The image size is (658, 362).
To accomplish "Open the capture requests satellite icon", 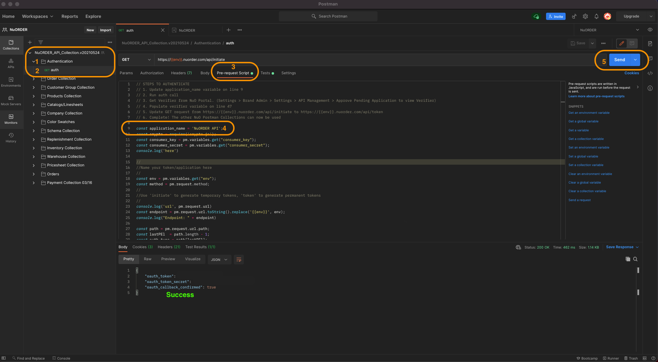I will [x=574, y=17].
